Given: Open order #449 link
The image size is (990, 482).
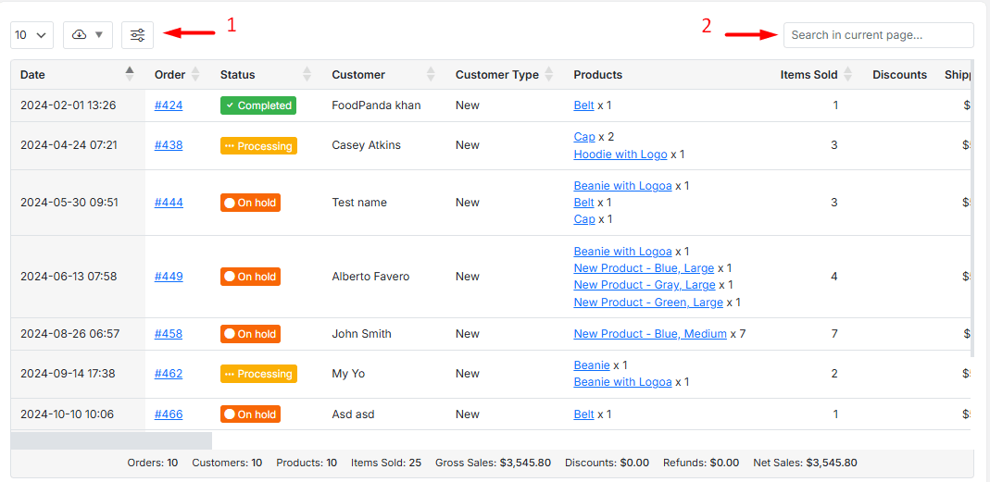Looking at the screenshot, I should pyautogui.click(x=169, y=277).
